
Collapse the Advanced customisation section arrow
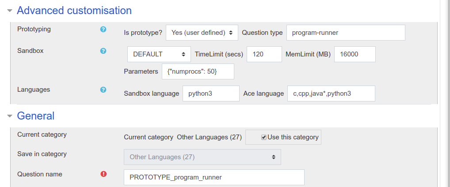point(10,11)
